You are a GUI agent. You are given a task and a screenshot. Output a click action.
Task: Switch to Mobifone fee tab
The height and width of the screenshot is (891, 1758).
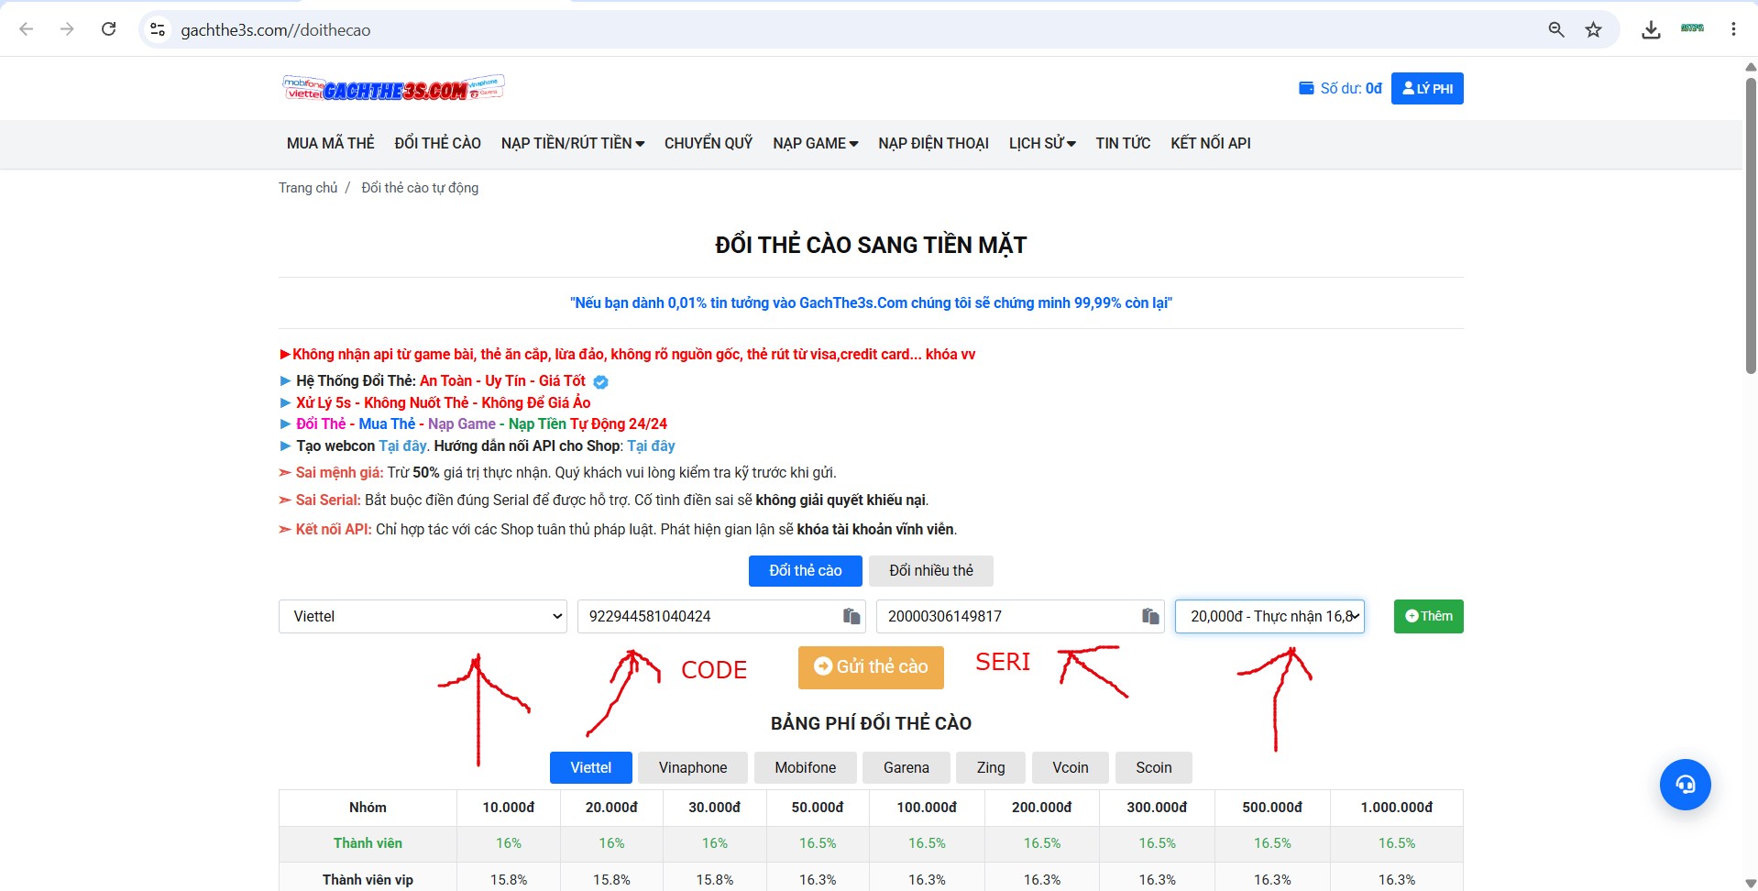pyautogui.click(x=806, y=767)
